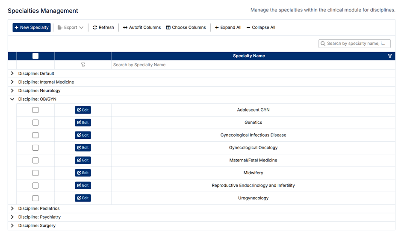This screenshot has width=401, height=237.
Task: Click the New Specialty button
Action: 32,27
